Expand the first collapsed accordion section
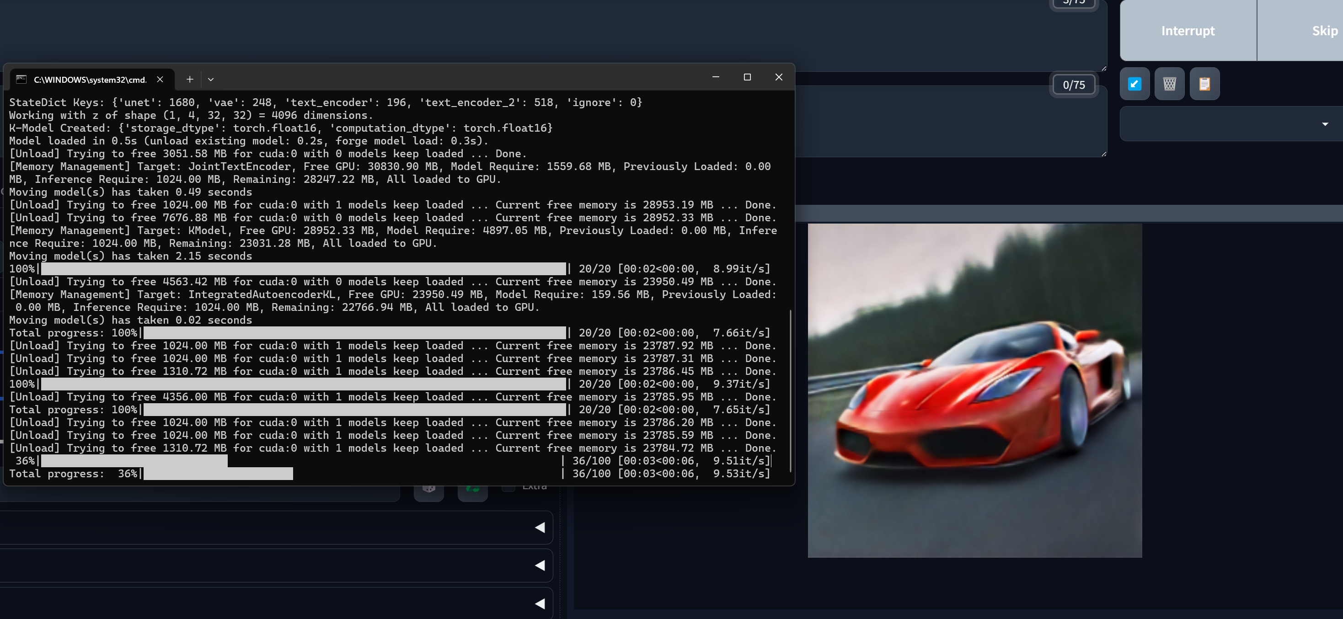This screenshot has width=1343, height=619. click(x=540, y=527)
